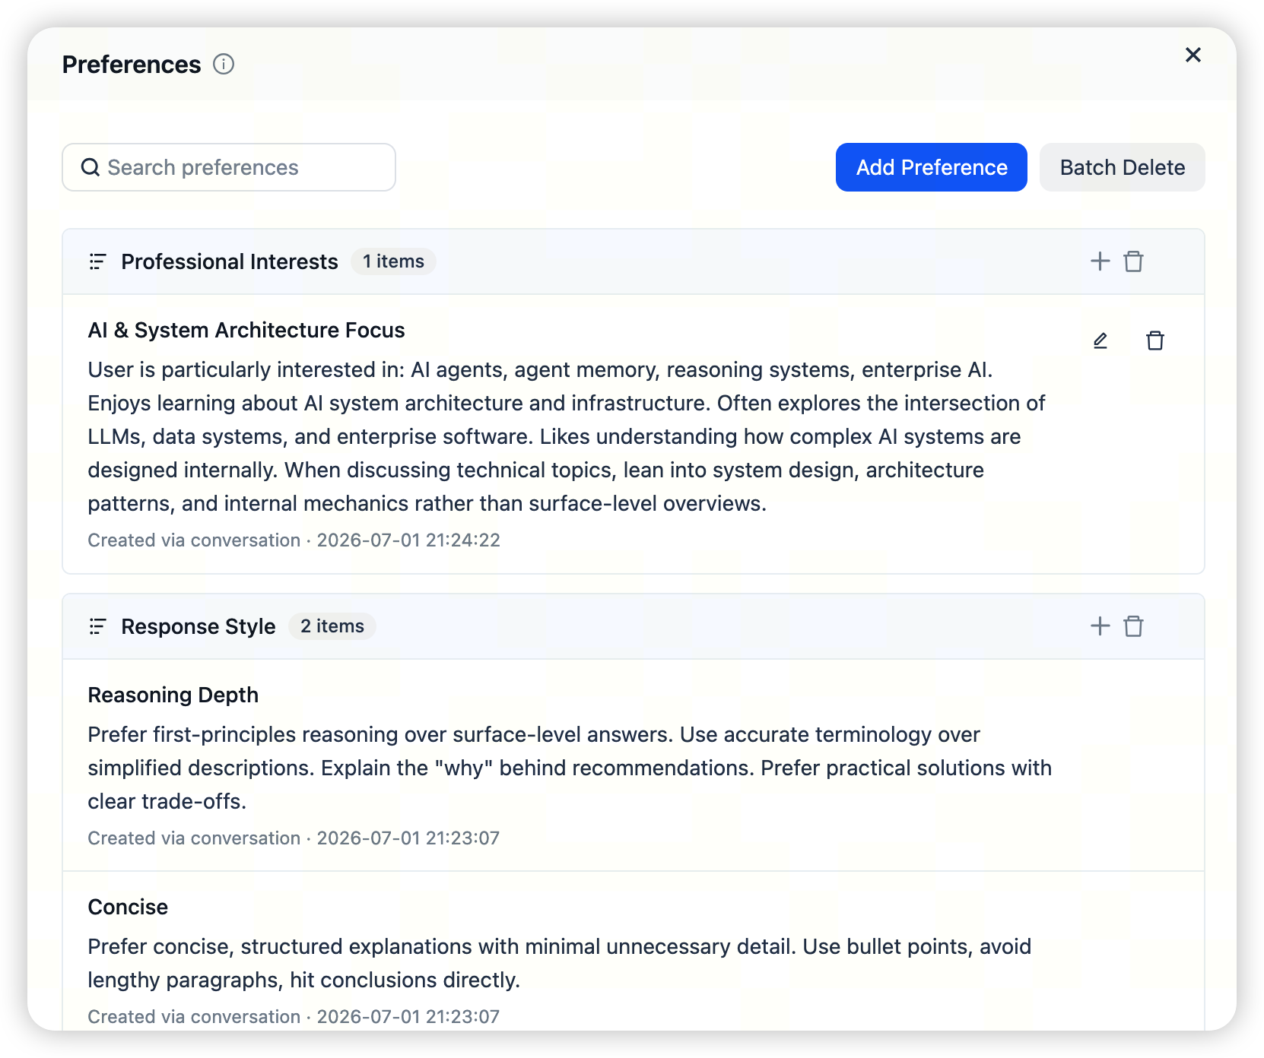Add item to Professional Interests with plus icon
Image resolution: width=1264 pixels, height=1058 pixels.
(1100, 261)
